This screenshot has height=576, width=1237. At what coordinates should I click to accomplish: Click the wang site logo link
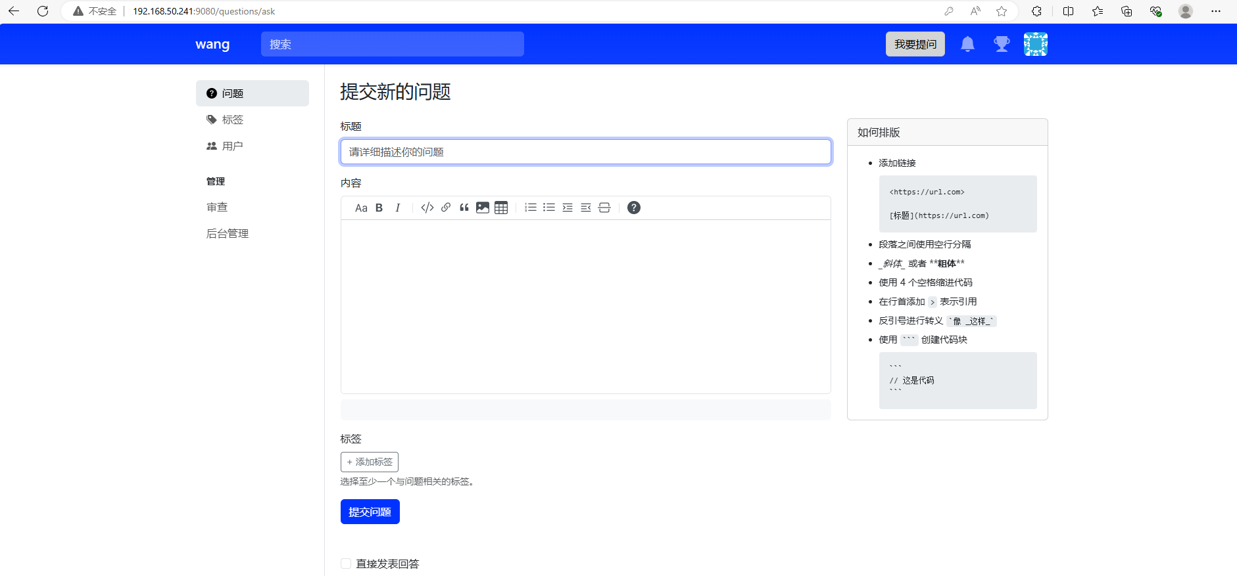point(212,44)
